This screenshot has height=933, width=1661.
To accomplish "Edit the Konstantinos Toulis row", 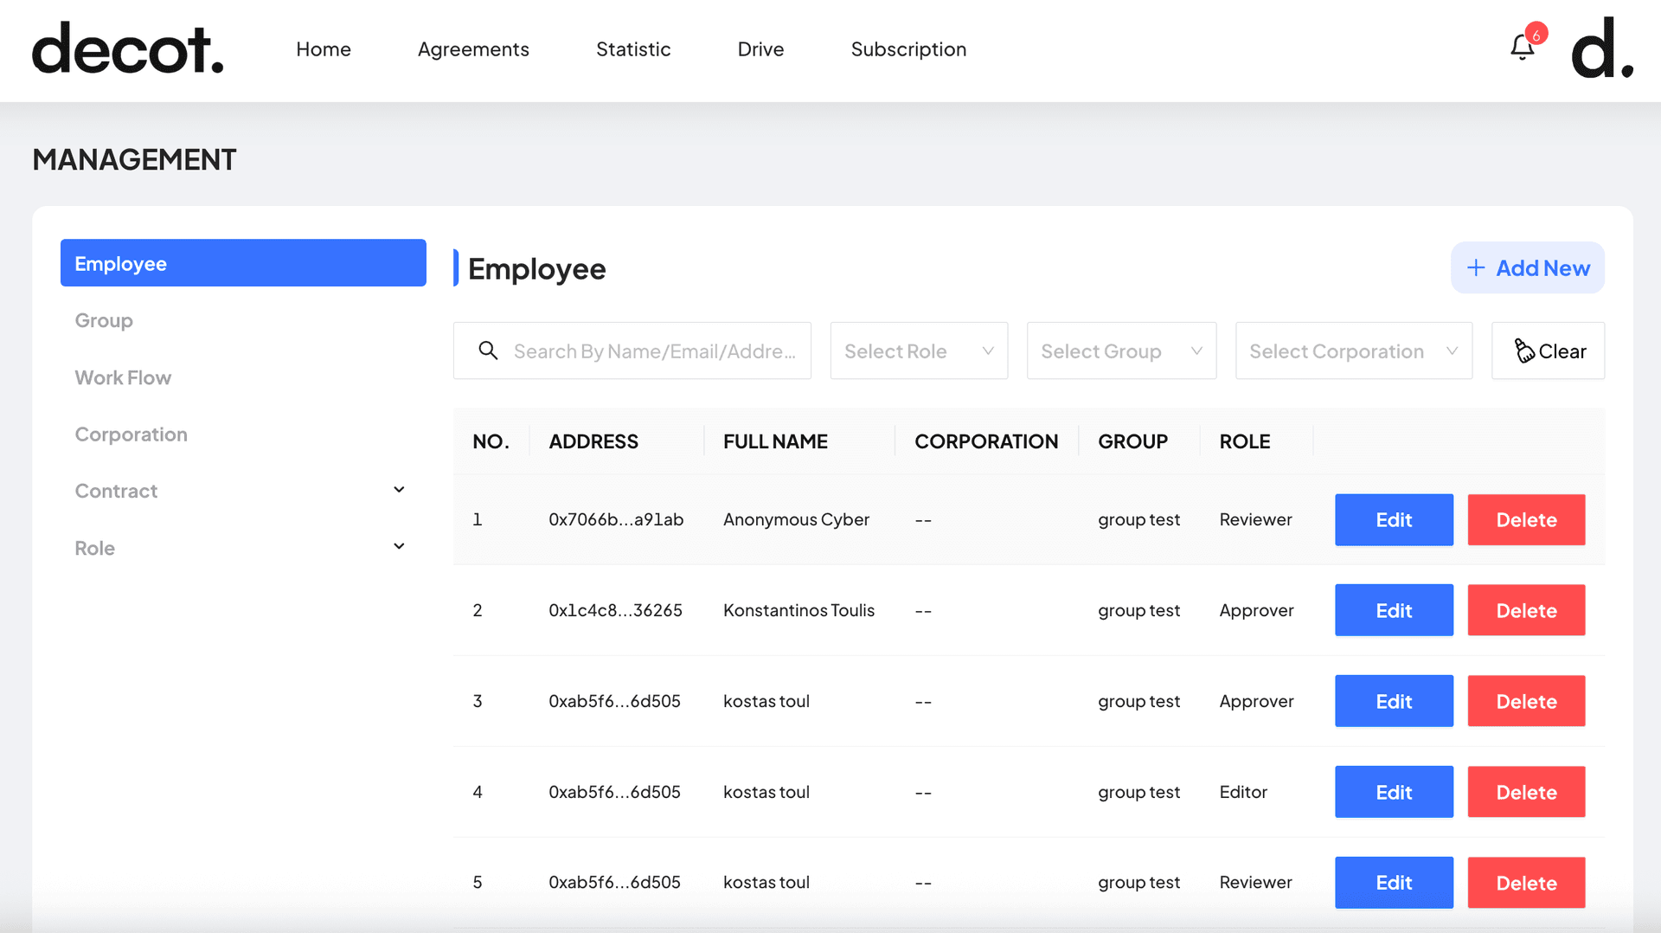I will tap(1394, 610).
